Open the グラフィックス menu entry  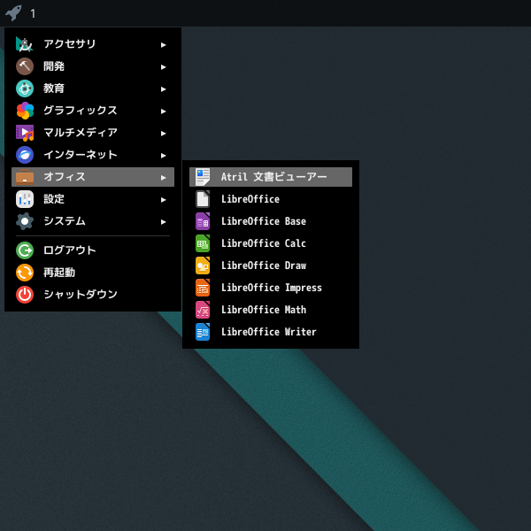pos(93,111)
